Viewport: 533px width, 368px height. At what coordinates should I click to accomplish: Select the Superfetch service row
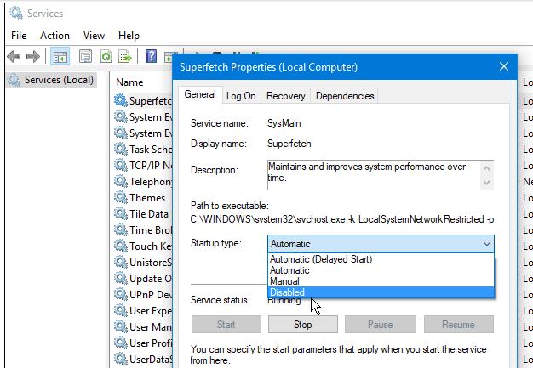[143, 101]
